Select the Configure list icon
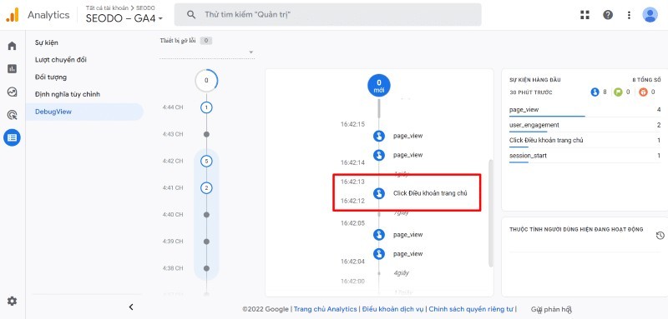Screen dimensions: 668x319 12,137
